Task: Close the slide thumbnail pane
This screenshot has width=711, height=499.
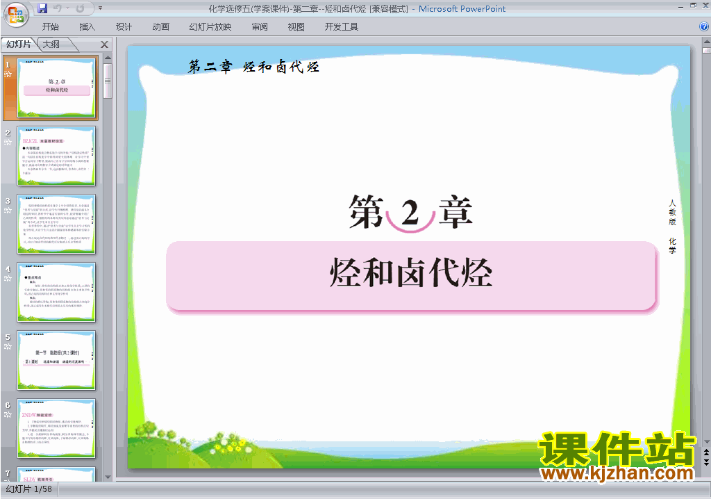Action: pos(104,44)
